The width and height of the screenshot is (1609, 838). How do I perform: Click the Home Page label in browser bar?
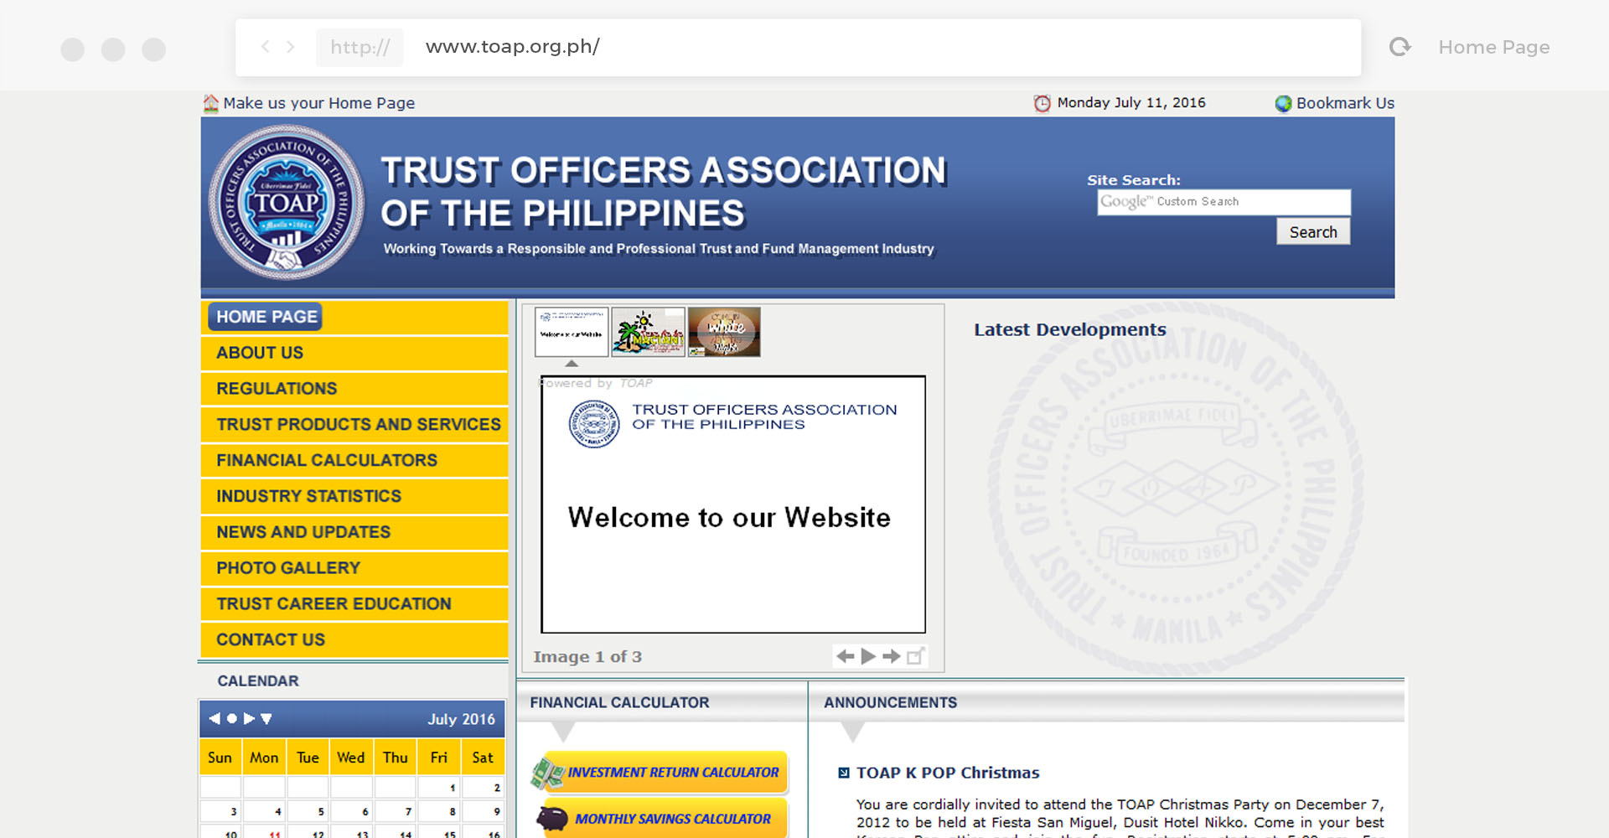click(1494, 47)
